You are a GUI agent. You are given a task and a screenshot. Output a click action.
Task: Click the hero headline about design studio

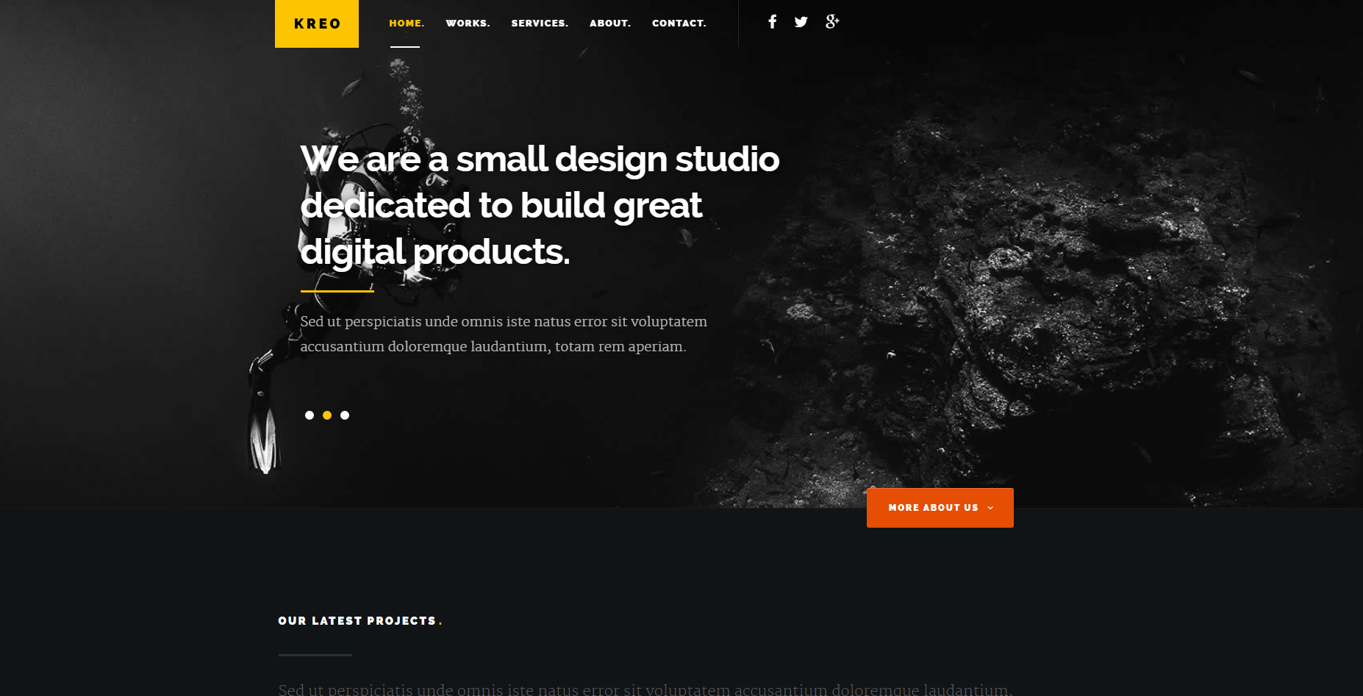pos(540,205)
